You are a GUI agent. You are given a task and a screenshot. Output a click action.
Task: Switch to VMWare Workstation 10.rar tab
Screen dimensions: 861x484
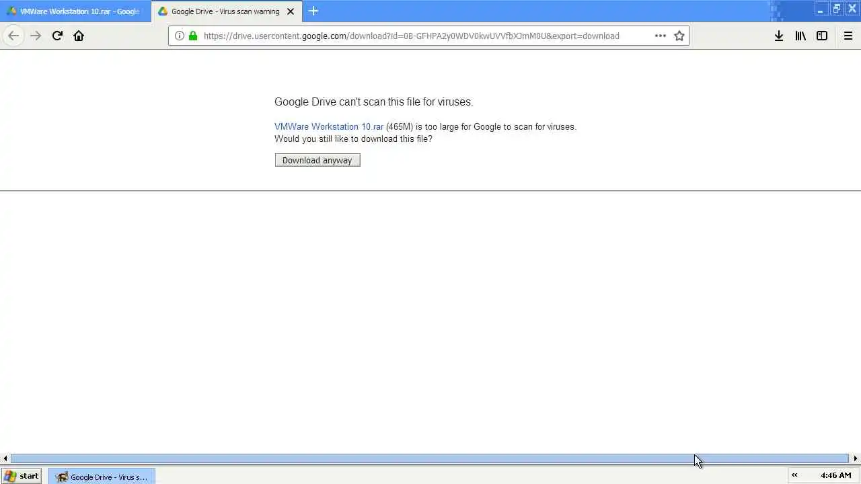click(75, 11)
